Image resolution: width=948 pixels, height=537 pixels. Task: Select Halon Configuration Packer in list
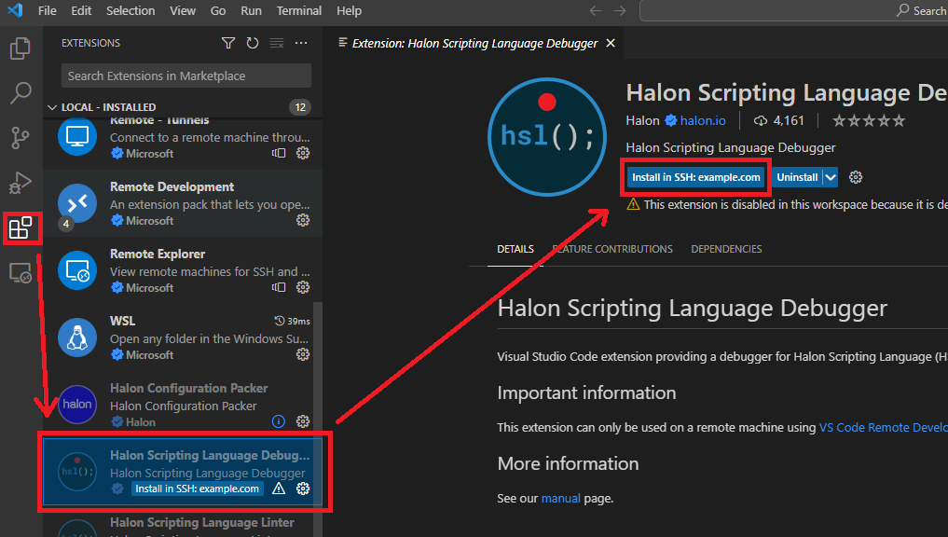coord(183,405)
